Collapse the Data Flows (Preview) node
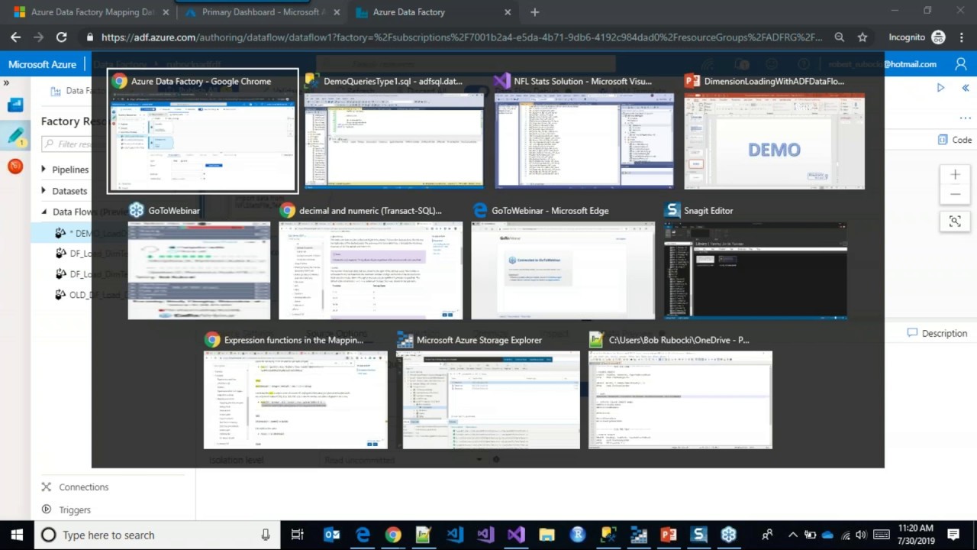The height and width of the screenshot is (550, 977). tap(44, 212)
